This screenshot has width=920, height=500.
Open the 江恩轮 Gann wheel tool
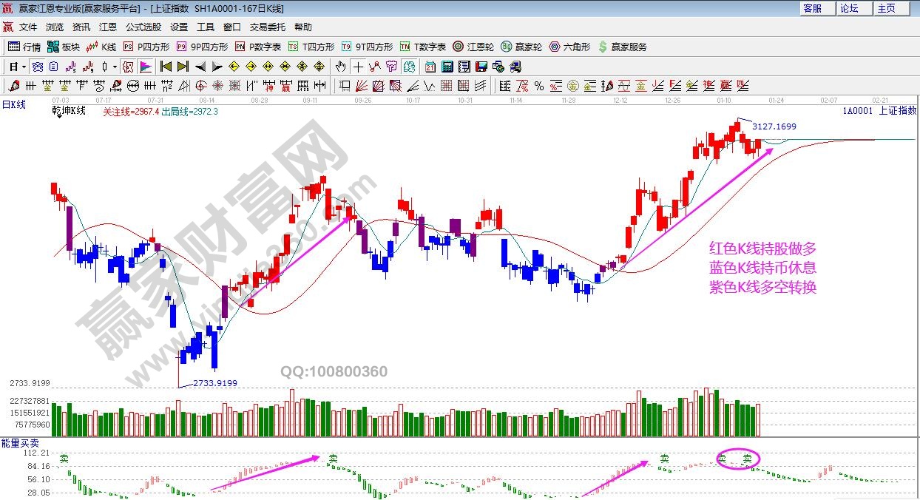click(473, 47)
